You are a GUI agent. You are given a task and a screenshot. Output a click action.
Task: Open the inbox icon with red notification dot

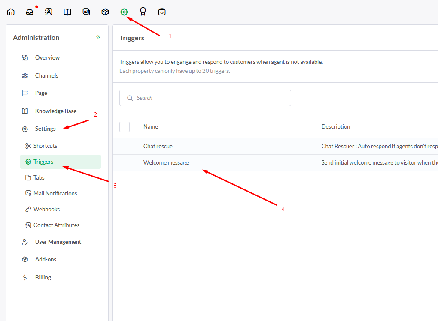coord(30,12)
